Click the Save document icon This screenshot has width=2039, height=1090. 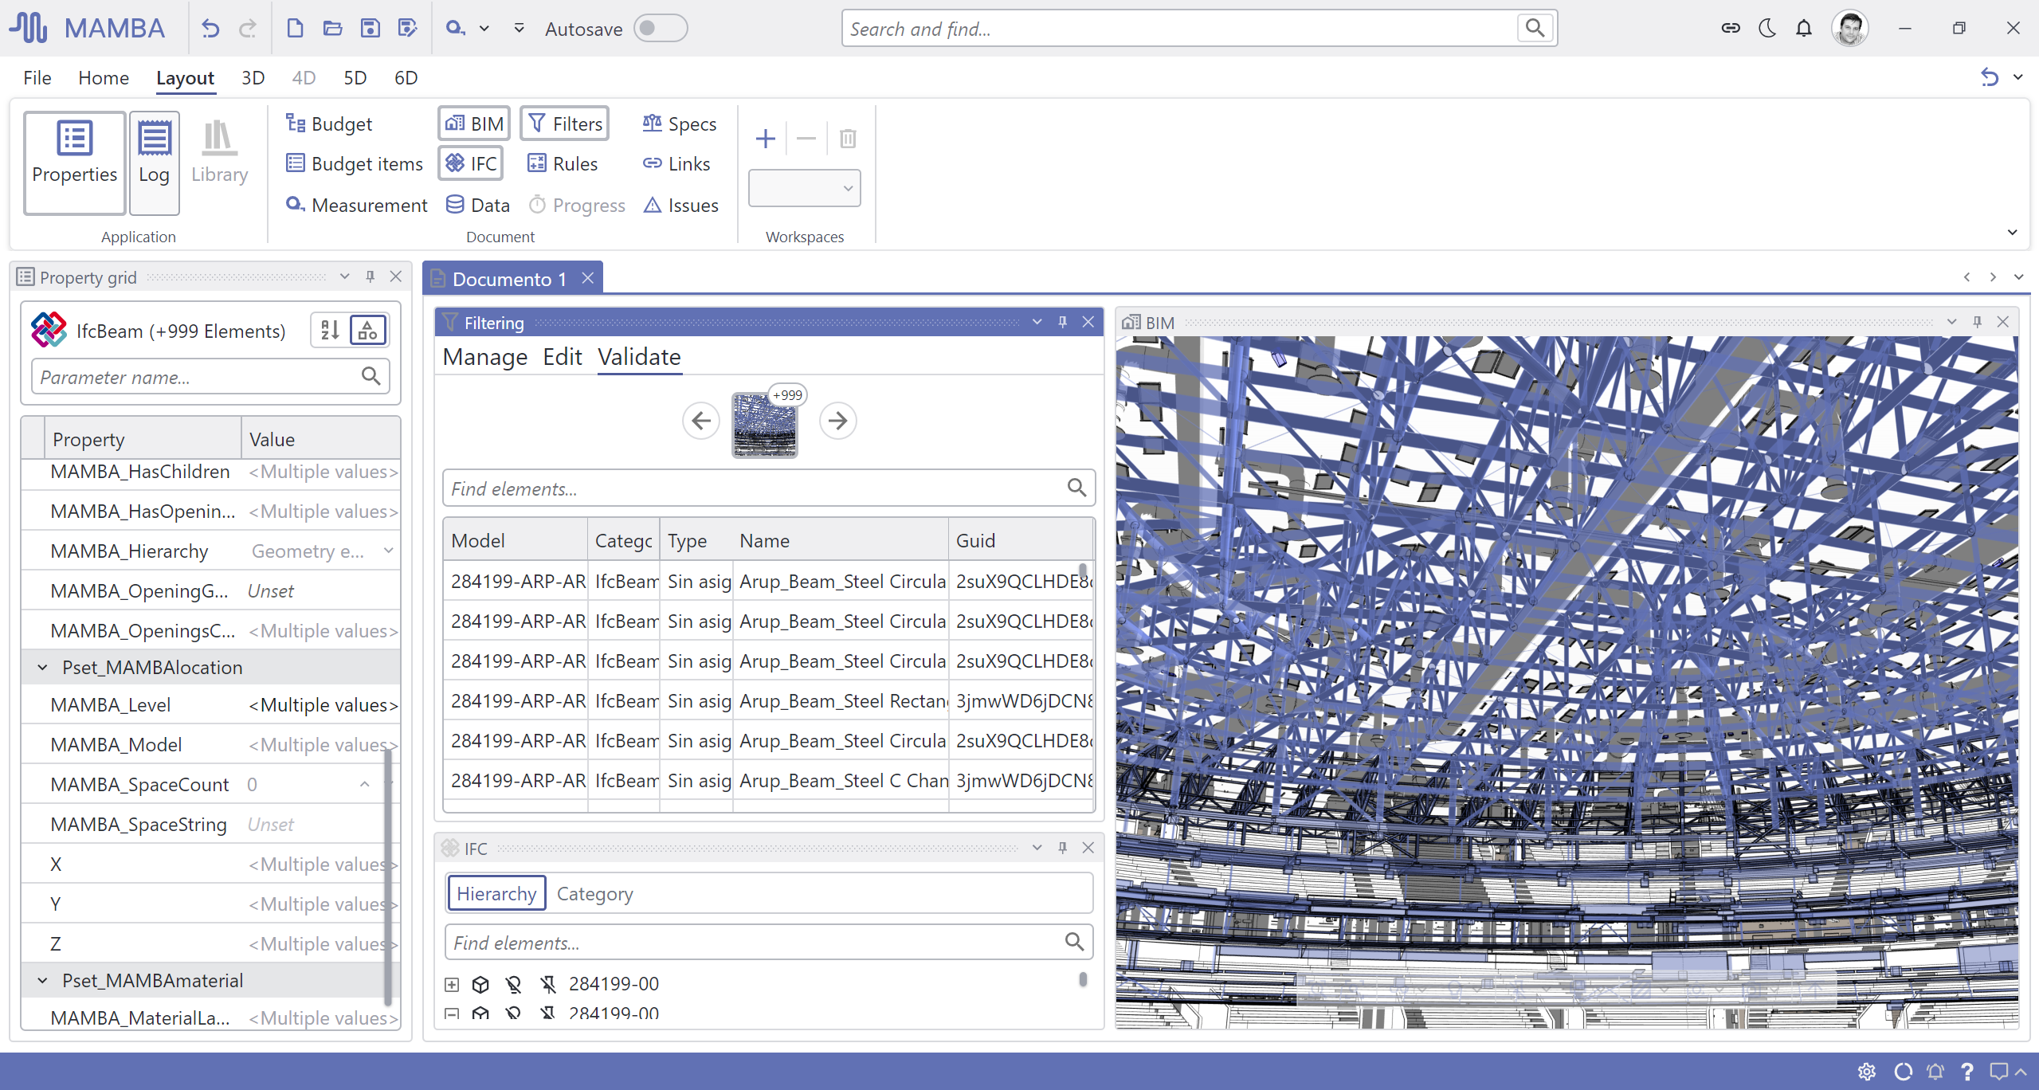(x=370, y=29)
